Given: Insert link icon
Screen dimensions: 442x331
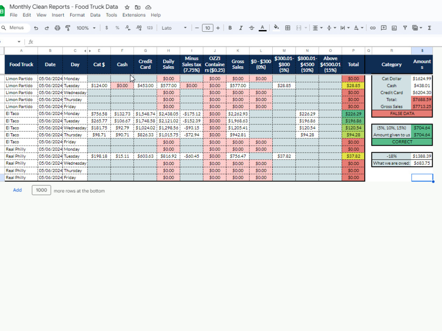Looking at the screenshot, I should (x=373, y=28).
